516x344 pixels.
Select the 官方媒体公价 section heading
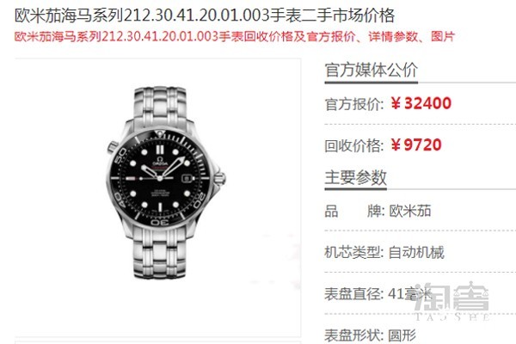click(x=372, y=70)
